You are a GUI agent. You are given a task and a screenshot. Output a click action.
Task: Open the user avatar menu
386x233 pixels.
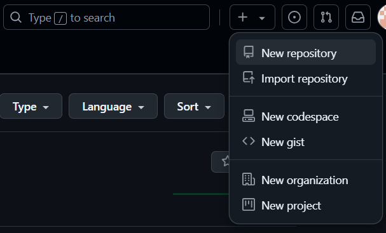click(x=382, y=17)
